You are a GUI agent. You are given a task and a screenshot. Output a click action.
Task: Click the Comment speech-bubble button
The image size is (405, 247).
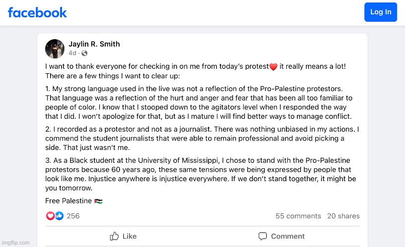[x=281, y=236]
